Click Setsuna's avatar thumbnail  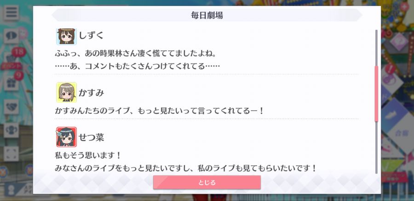point(66,137)
